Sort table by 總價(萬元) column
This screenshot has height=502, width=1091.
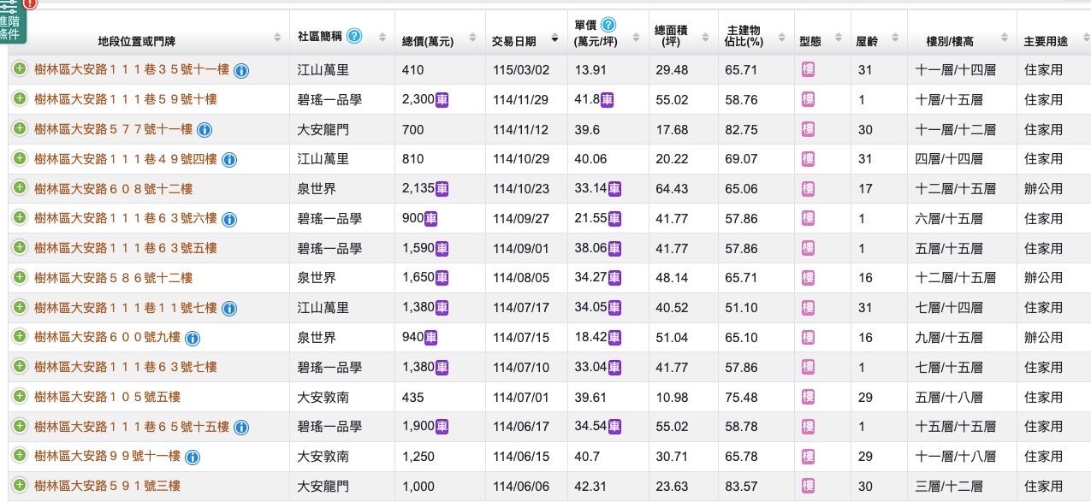click(436, 40)
